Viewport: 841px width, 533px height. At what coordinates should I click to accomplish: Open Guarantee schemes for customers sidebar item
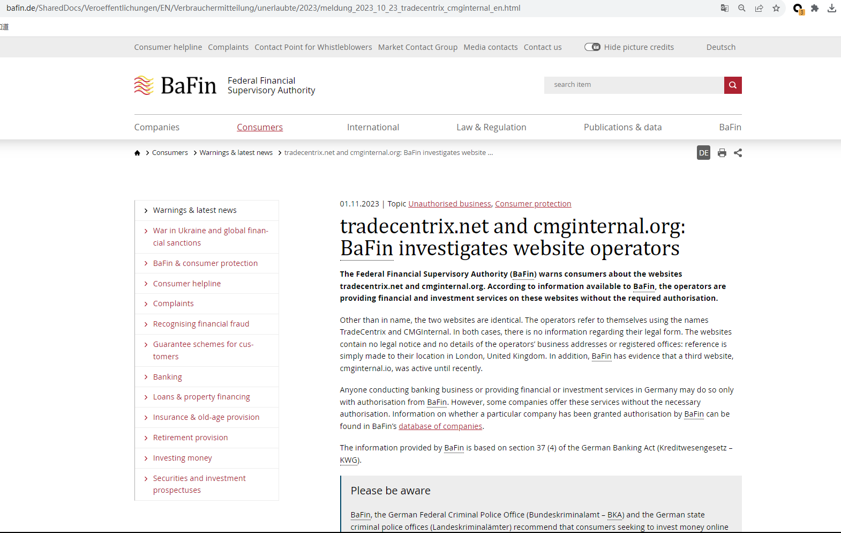207,350
